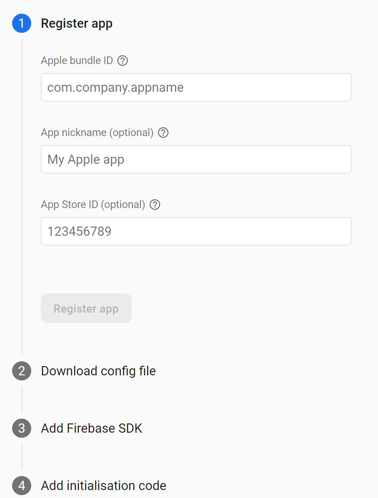This screenshot has height=498, width=378.
Task: Expand the Download config file step
Action: coord(98,371)
